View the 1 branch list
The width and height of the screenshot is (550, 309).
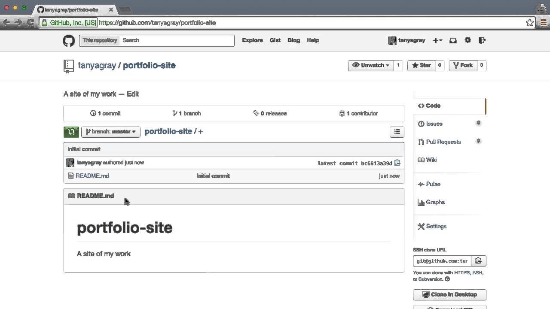pos(186,113)
